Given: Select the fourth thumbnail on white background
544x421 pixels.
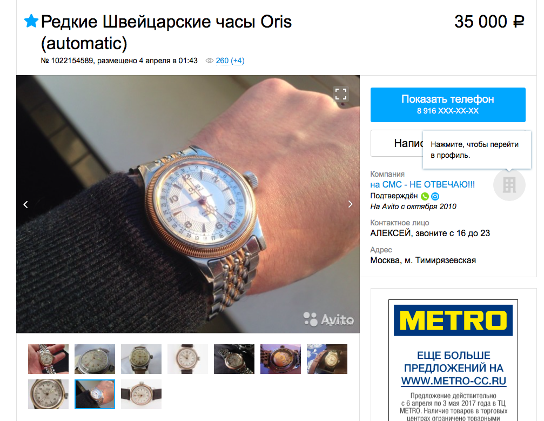Looking at the screenshot, I should pos(187,359).
